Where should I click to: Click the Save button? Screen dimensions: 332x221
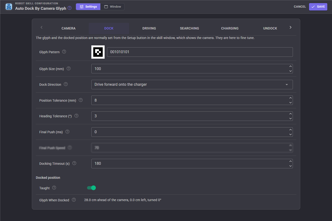coord(318,7)
